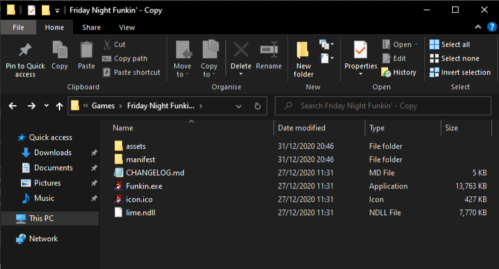
Task: Pin folder to Quick access
Action: pos(25,59)
